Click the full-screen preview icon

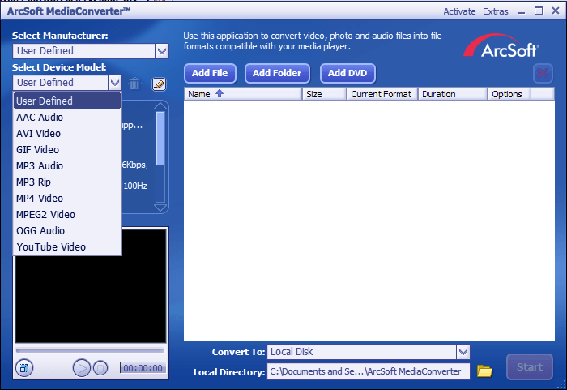pos(24,368)
